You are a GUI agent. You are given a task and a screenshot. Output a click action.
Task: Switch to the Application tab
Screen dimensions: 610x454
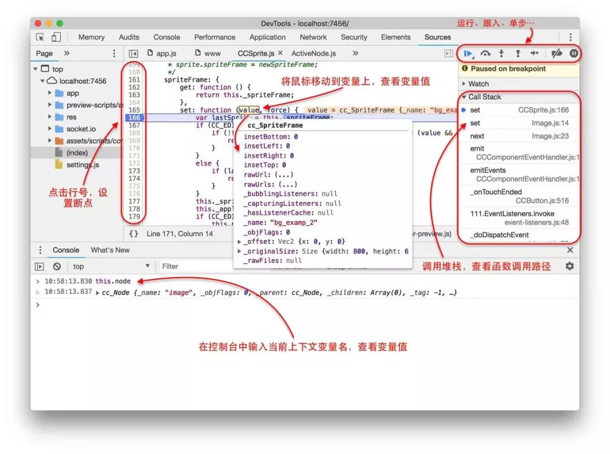[267, 37]
